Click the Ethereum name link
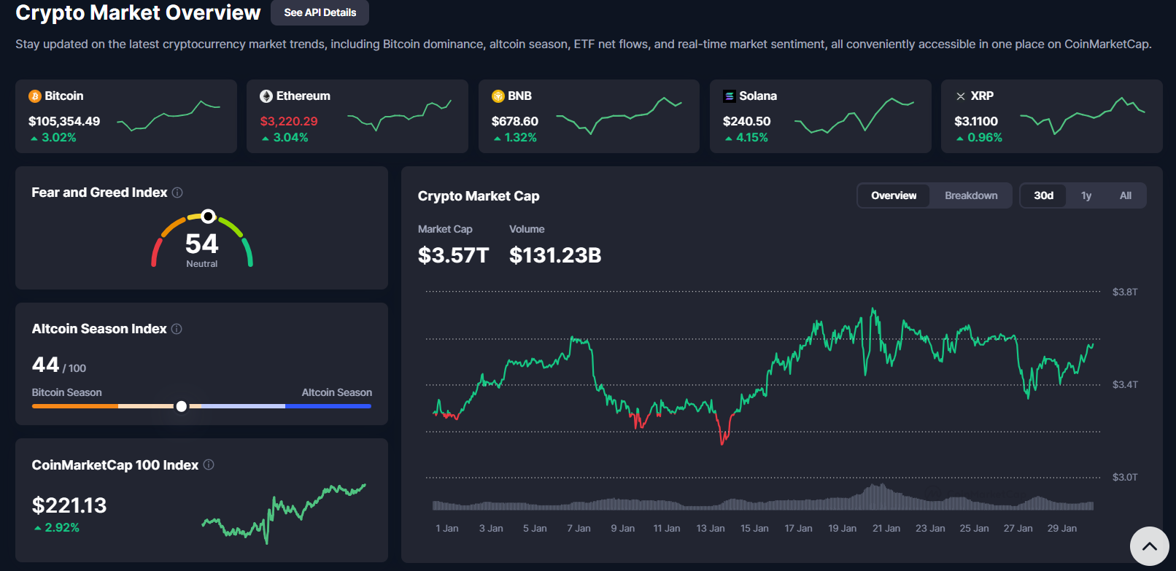 tap(303, 96)
